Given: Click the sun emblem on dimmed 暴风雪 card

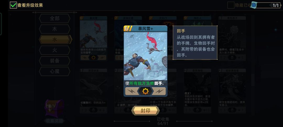Looking at the screenshot, I should [x=94, y=57].
